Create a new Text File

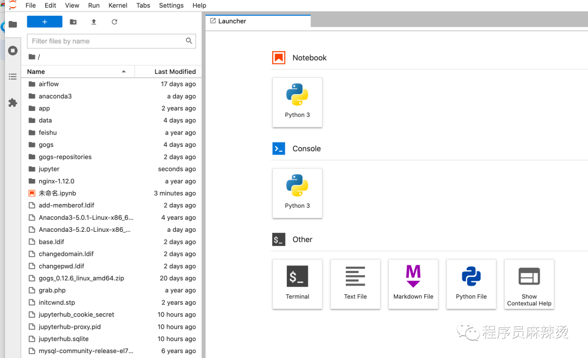click(x=356, y=284)
